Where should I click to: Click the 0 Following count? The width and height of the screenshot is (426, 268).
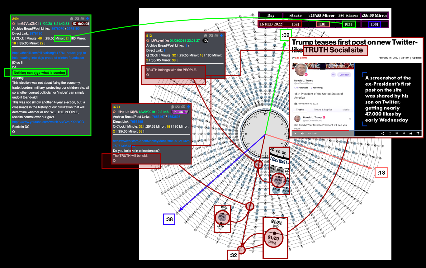coord(316,88)
